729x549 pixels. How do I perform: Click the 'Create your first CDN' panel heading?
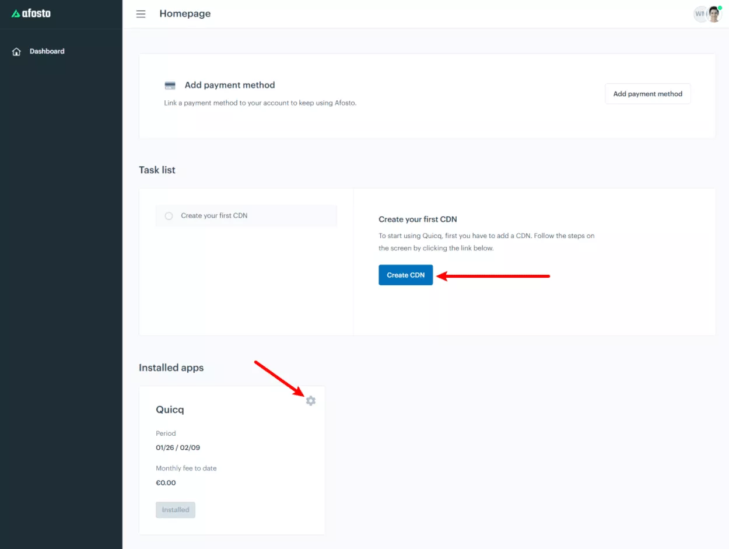(x=418, y=219)
